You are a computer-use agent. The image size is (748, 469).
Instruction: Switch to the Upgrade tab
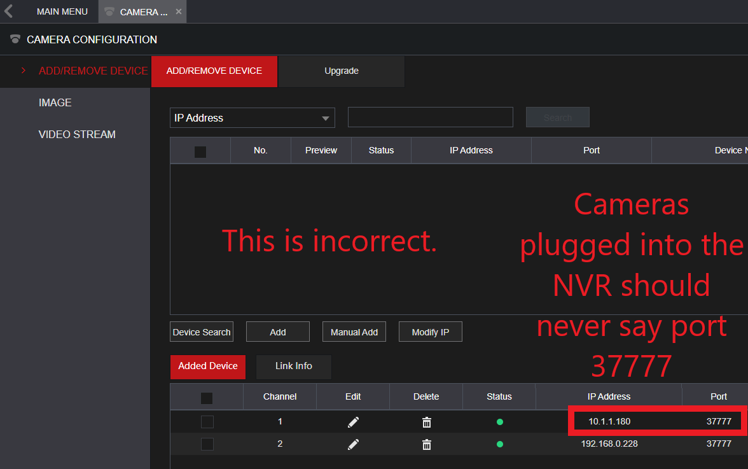pos(342,71)
